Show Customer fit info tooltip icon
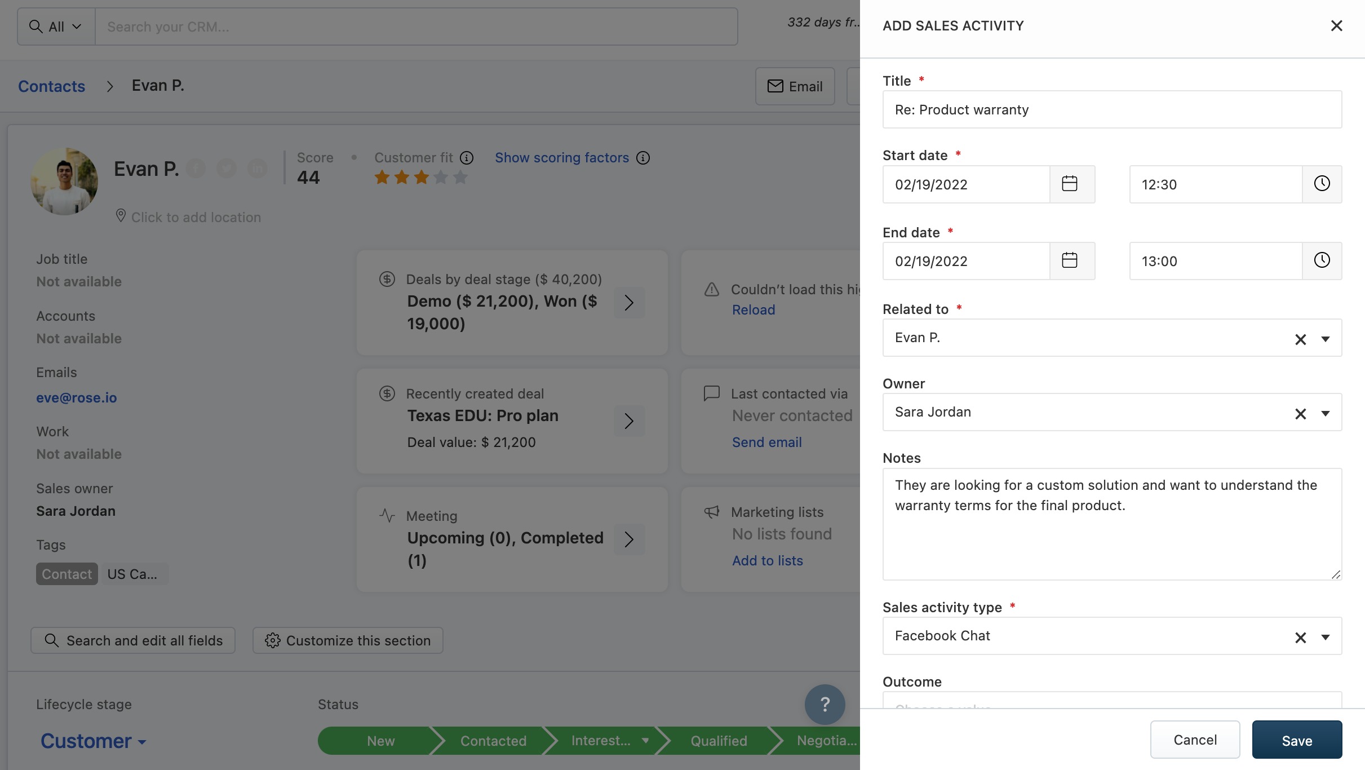 coord(467,158)
